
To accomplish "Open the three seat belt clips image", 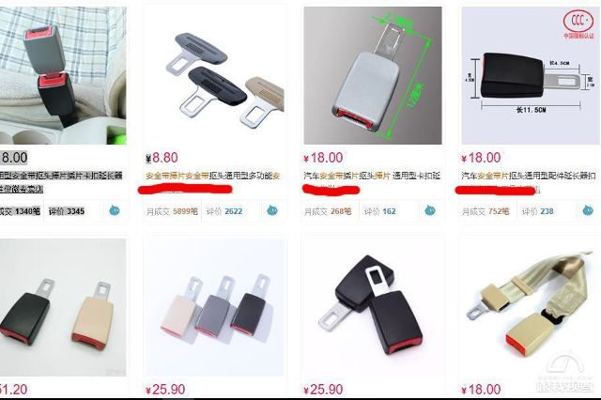I will point(215,75).
